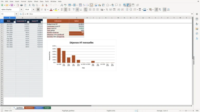Click the horizontal scrollbar

[46, 106]
